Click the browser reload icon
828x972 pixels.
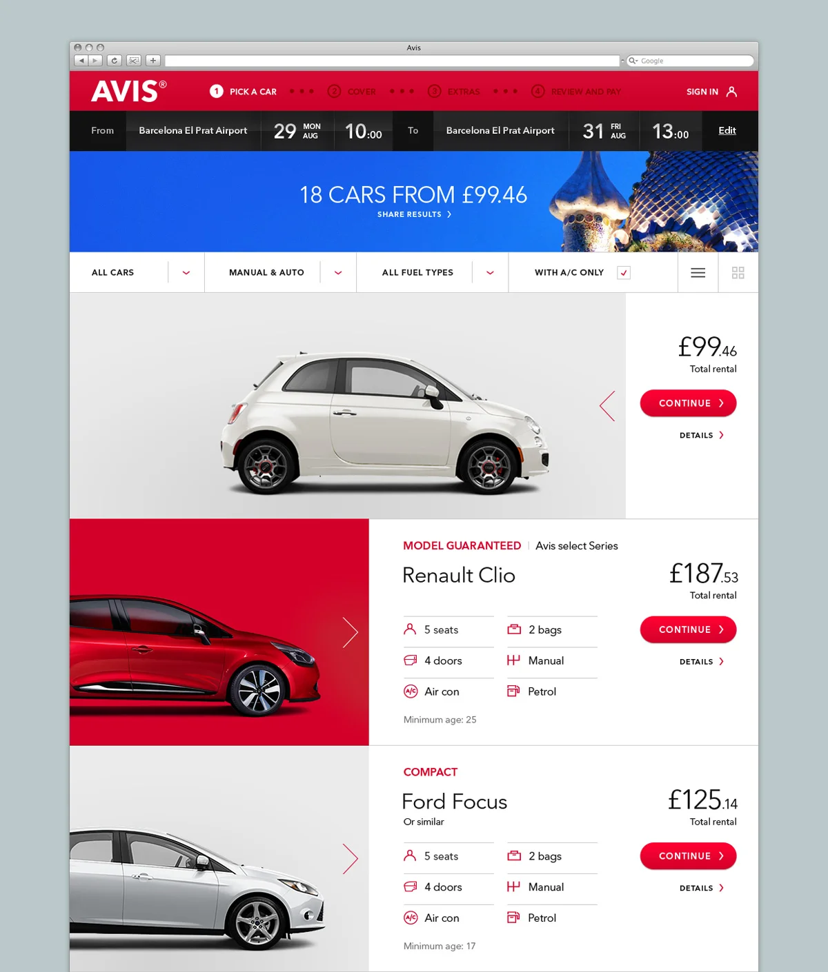115,61
